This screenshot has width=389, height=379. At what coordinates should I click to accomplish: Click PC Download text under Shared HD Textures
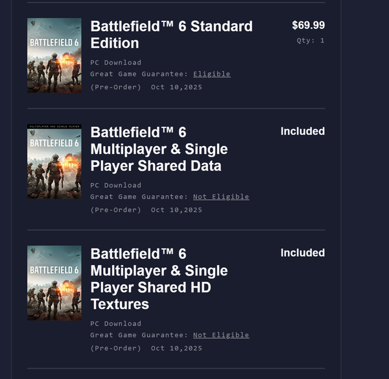tap(115, 323)
